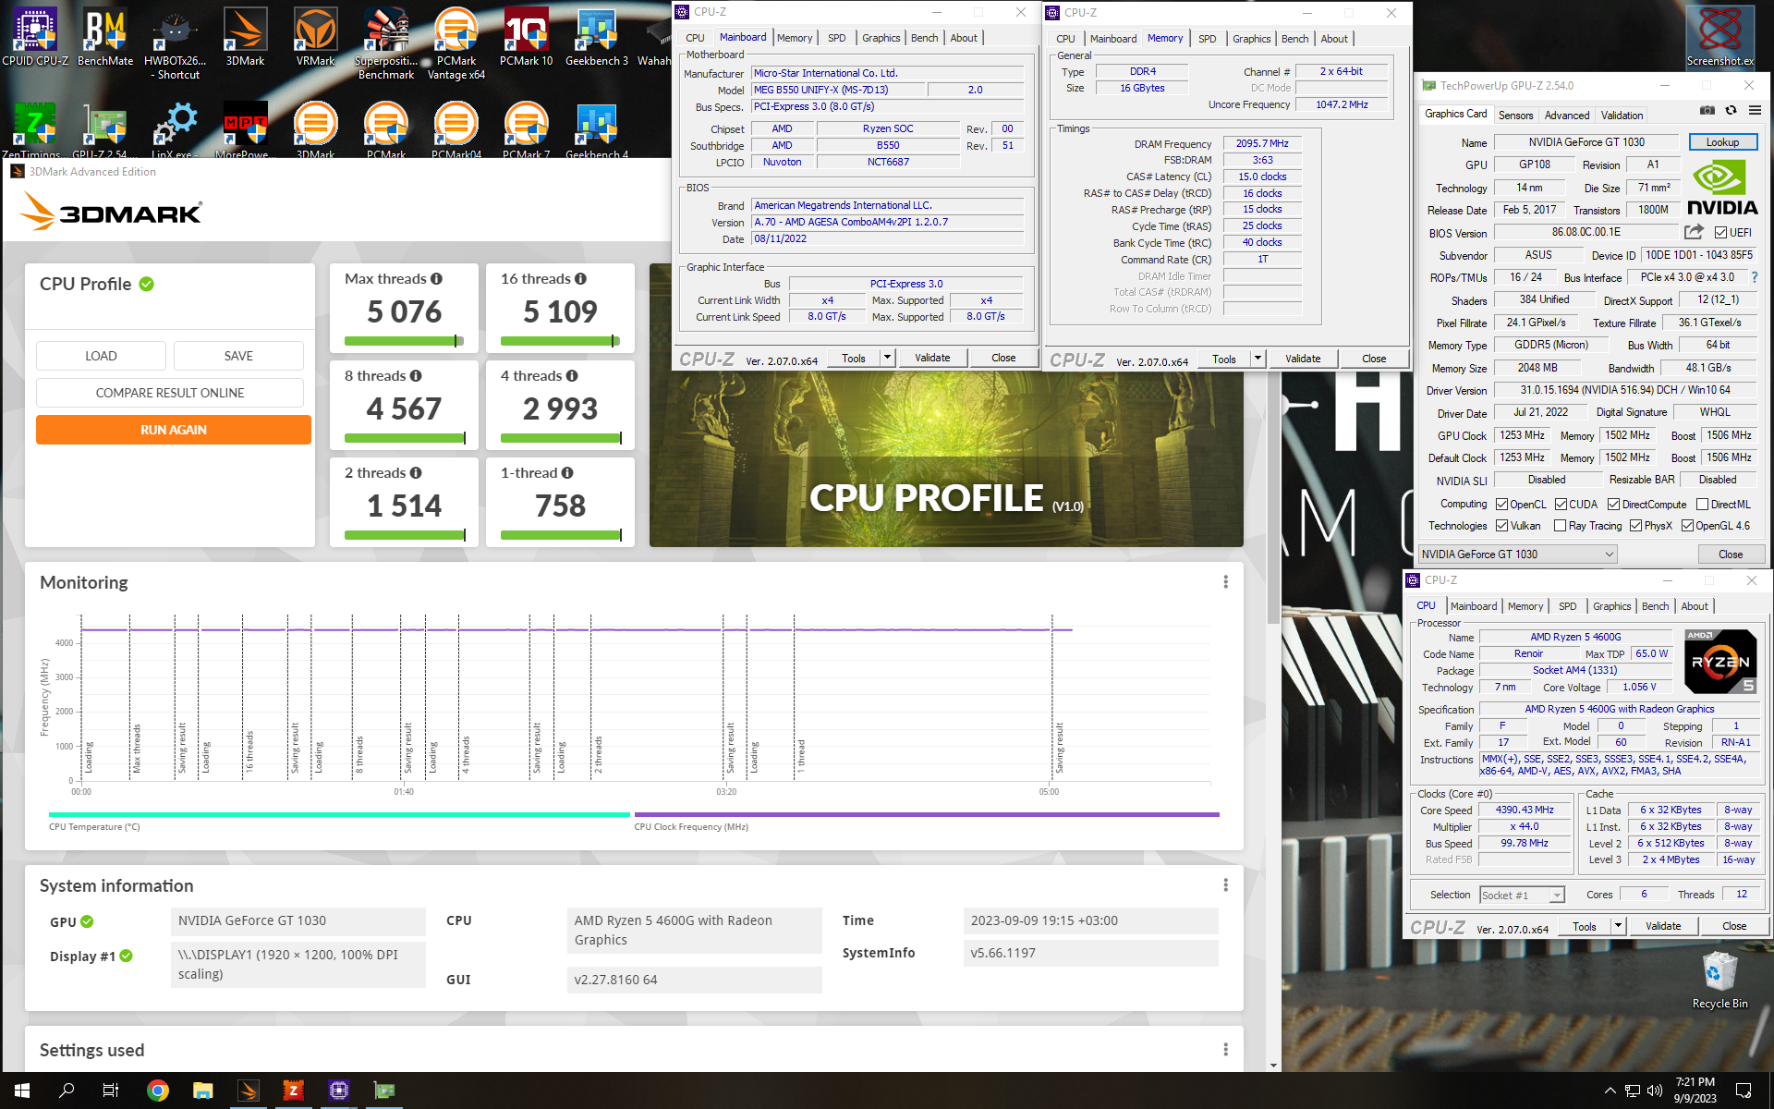
Task: Open PCMark Vantage x64 desktop icon
Action: [x=456, y=43]
